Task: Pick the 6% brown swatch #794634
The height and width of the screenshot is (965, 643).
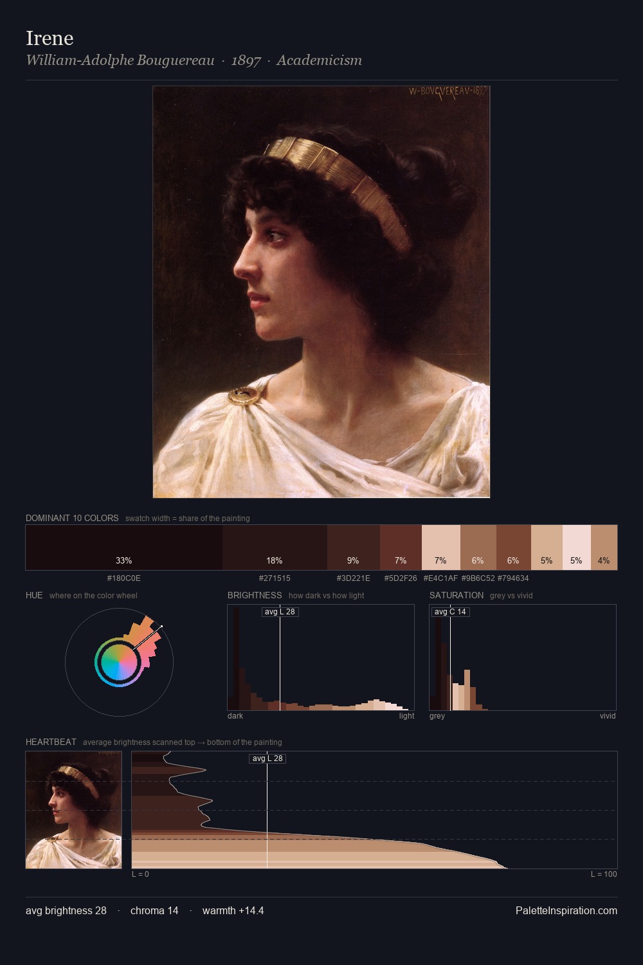Action: (x=514, y=547)
